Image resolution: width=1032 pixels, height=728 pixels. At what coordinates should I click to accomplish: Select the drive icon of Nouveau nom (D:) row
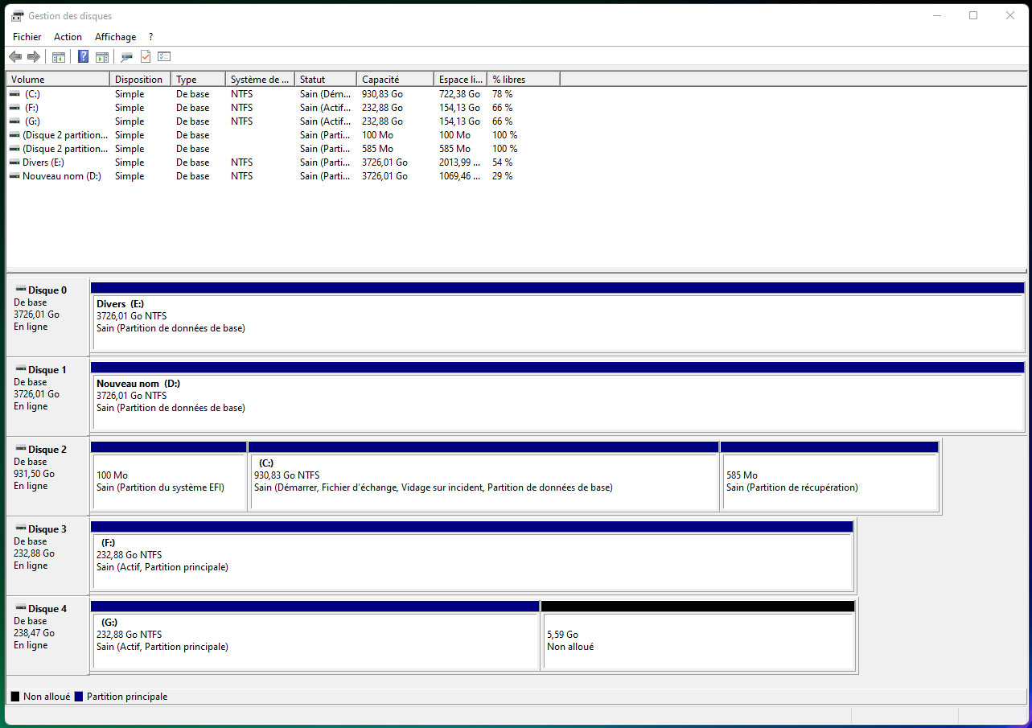(15, 176)
